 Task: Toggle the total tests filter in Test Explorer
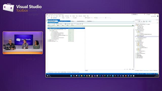pos(50,25)
